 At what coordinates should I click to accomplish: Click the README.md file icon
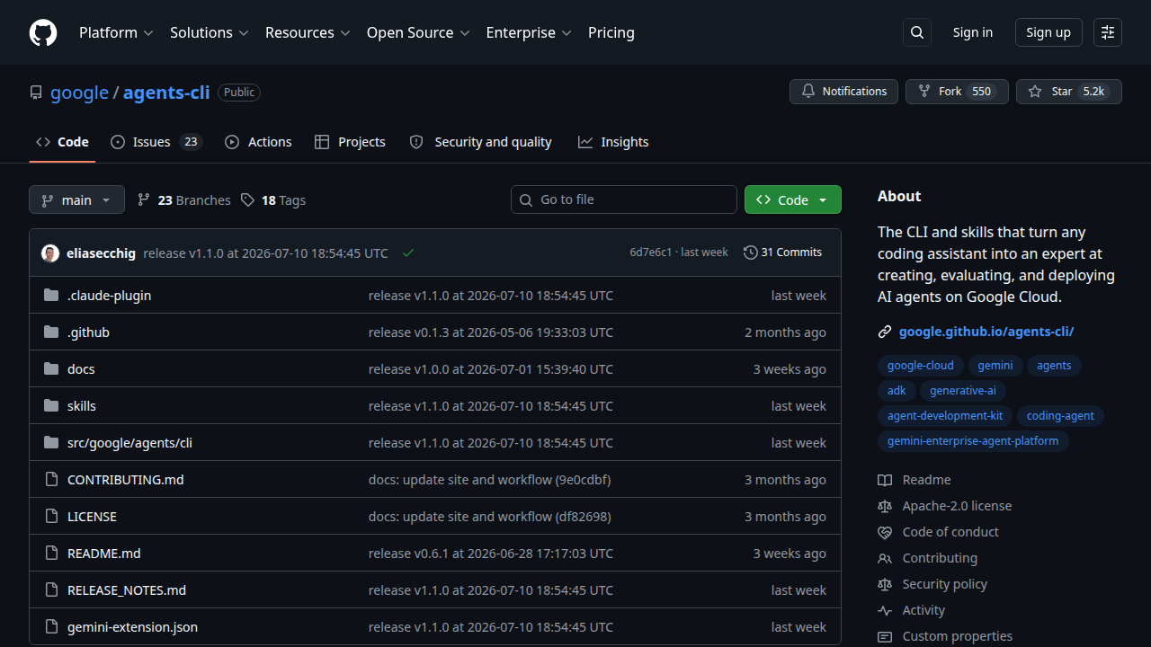pos(51,554)
